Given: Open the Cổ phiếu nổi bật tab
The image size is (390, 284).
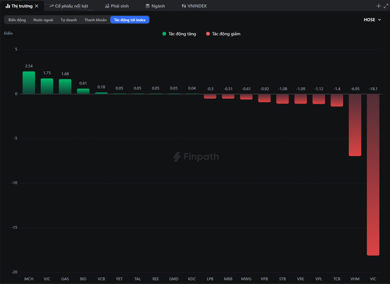Looking at the screenshot, I should 69,6.
